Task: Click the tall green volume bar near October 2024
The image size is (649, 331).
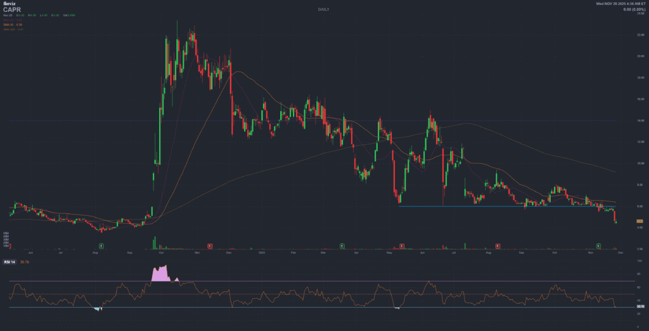Action: pyautogui.click(x=155, y=243)
